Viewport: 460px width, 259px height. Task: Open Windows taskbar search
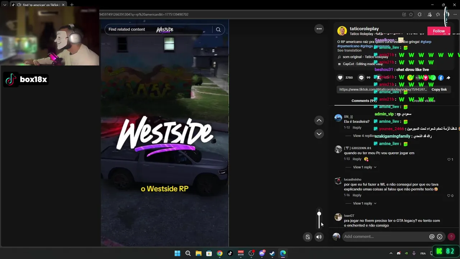pyautogui.click(x=188, y=253)
